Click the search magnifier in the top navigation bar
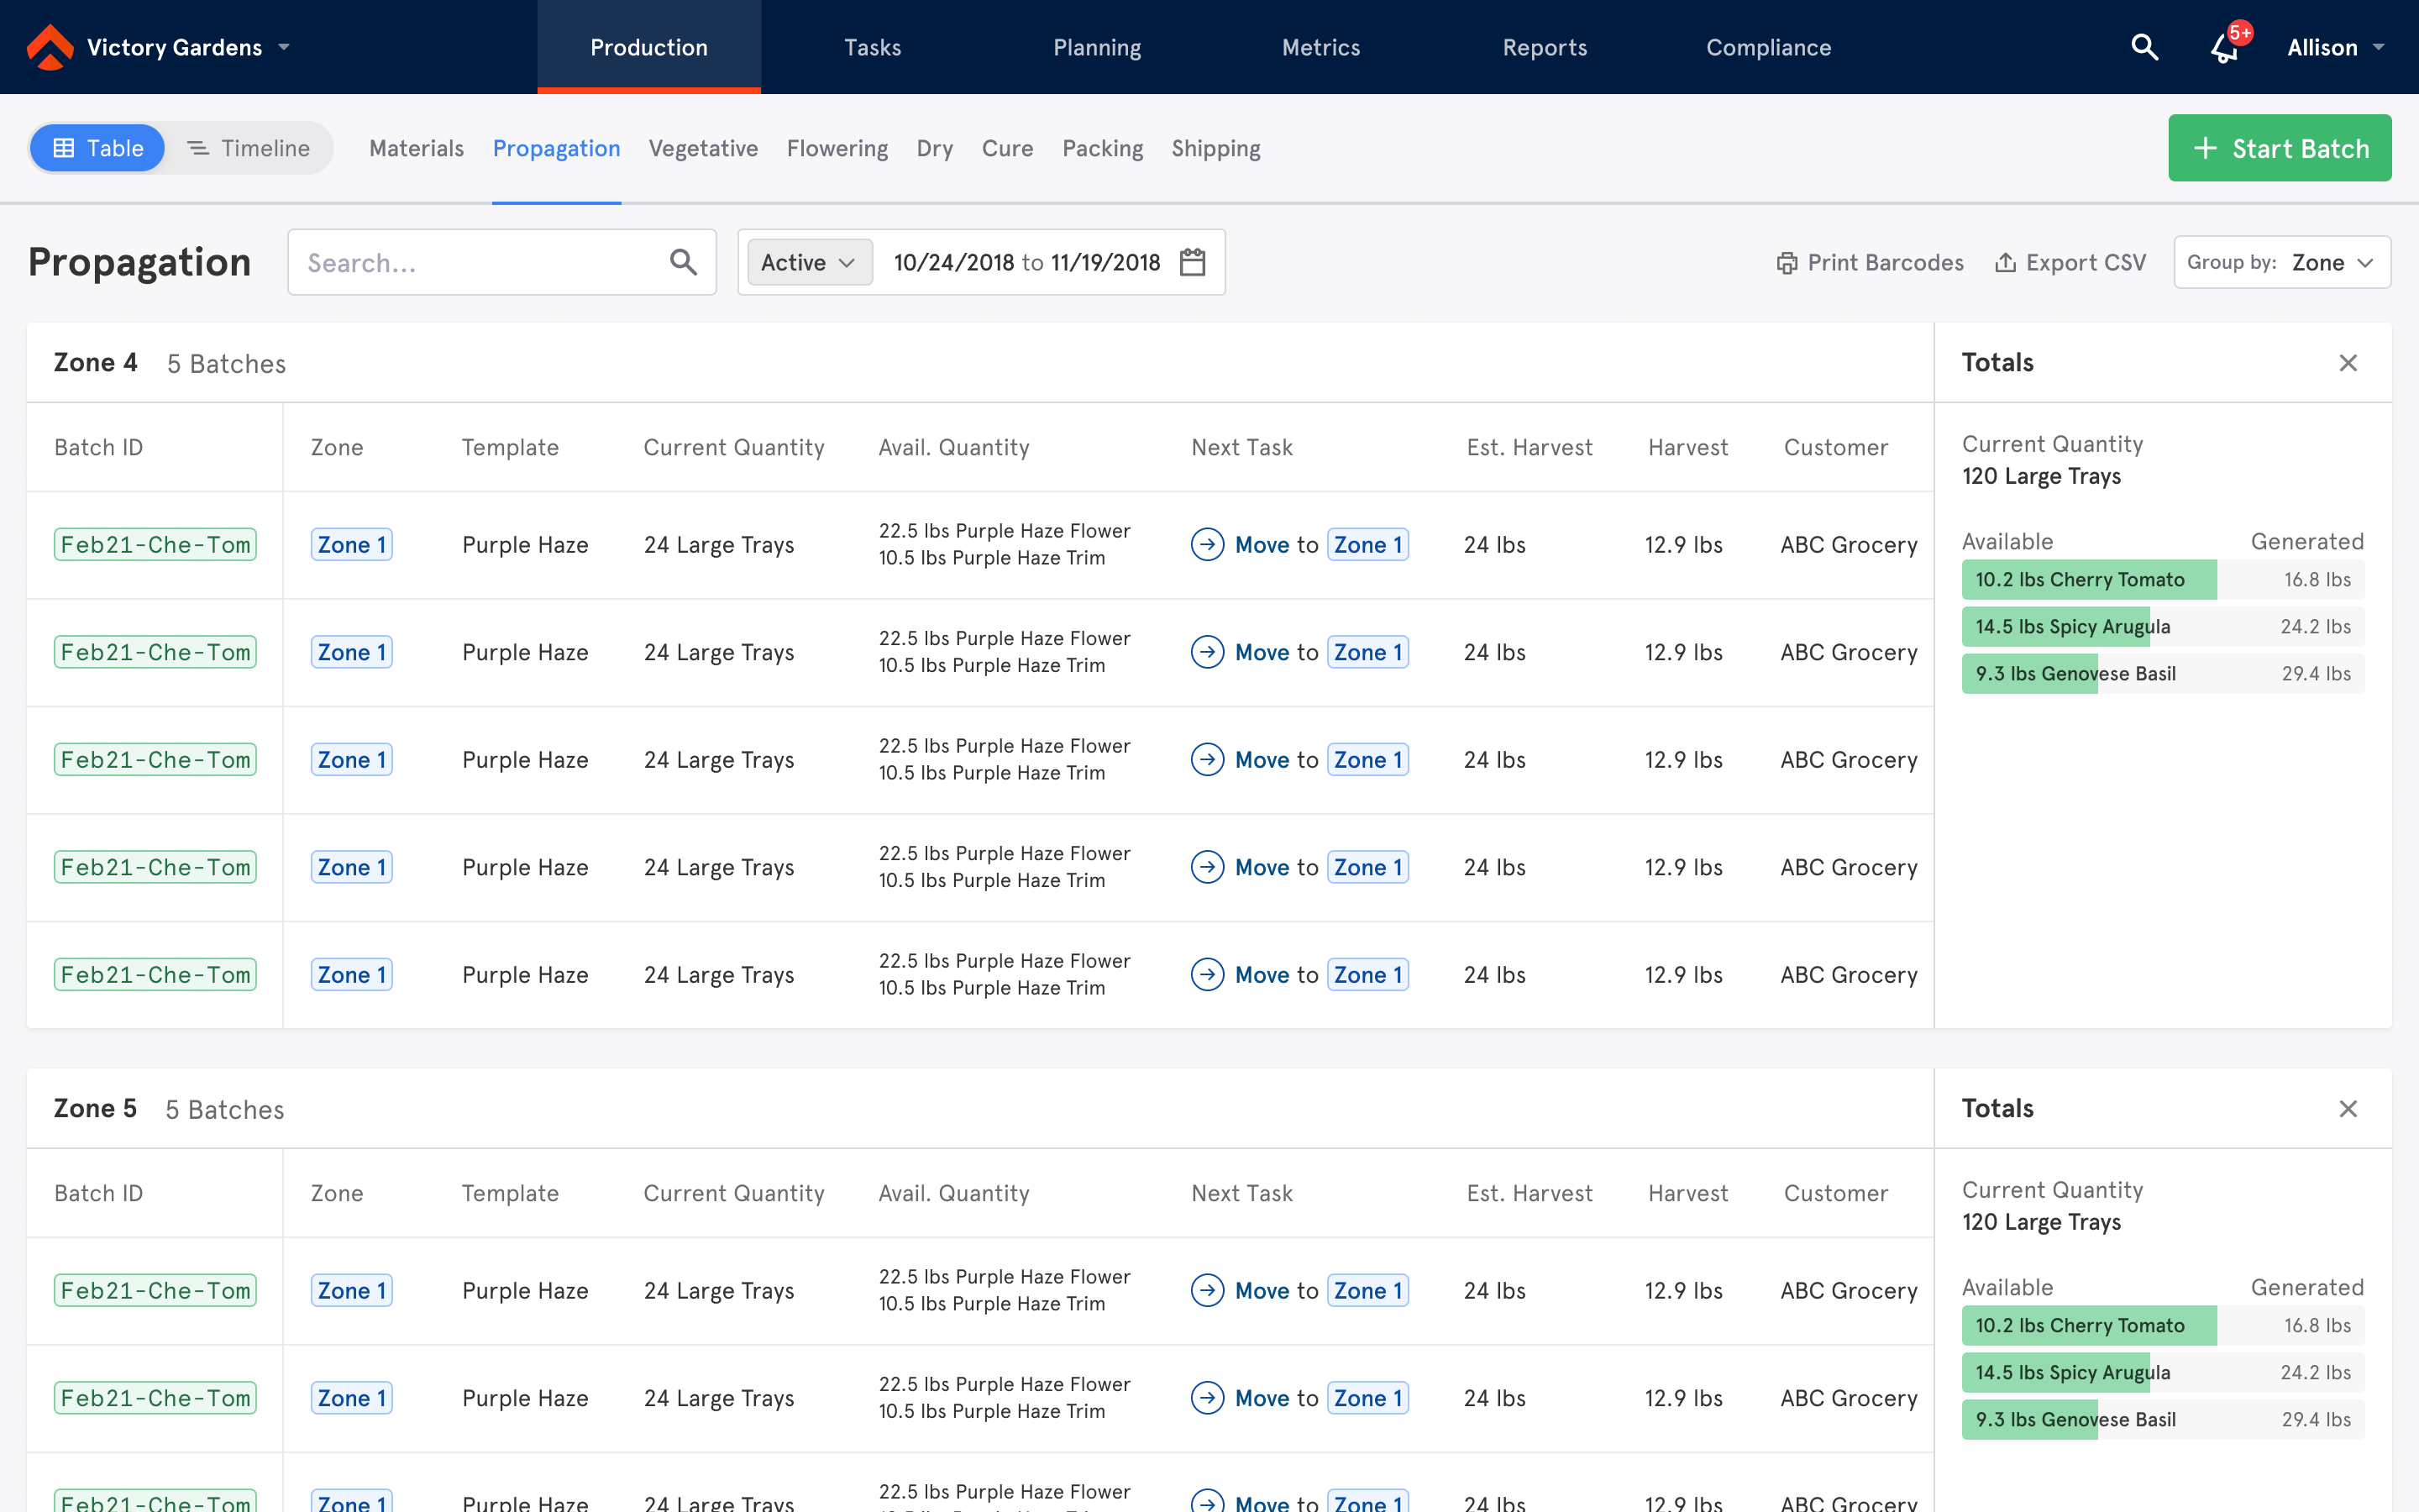Image resolution: width=2419 pixels, height=1512 pixels. point(2144,47)
